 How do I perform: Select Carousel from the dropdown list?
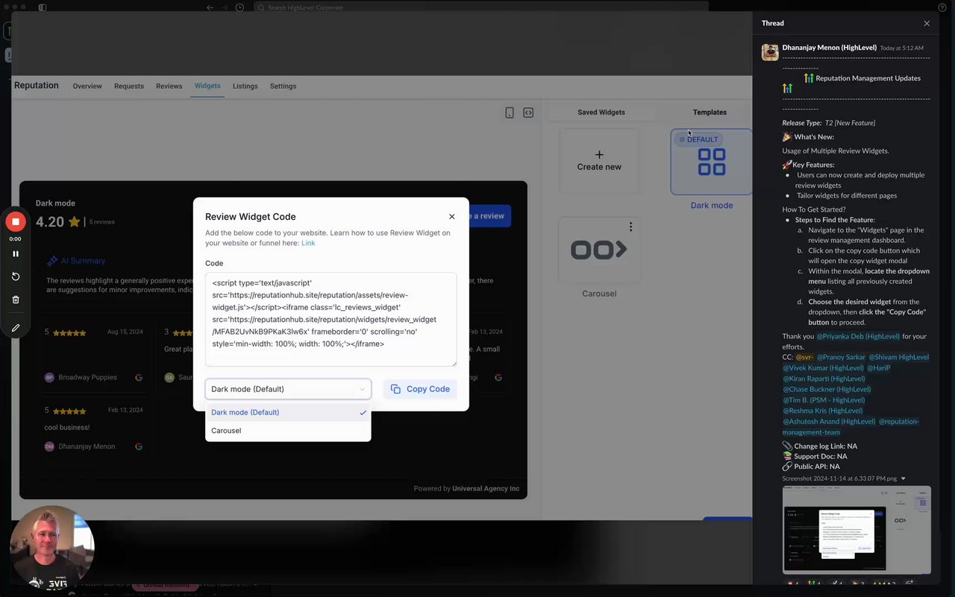(288, 431)
